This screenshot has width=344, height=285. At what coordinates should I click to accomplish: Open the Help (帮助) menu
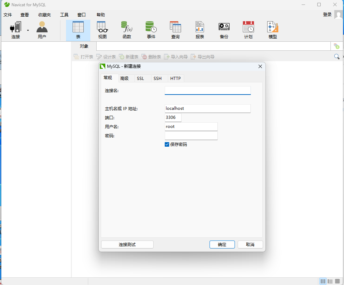[x=101, y=15]
